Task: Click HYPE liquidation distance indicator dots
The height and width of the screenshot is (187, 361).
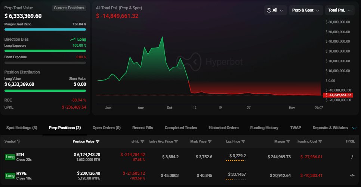Action: [236, 179]
